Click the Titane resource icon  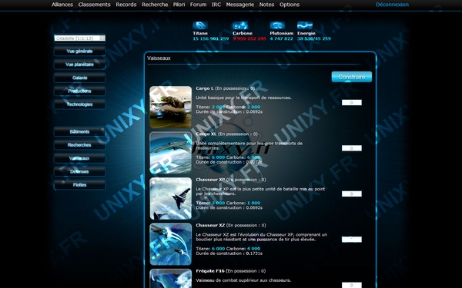(200, 25)
